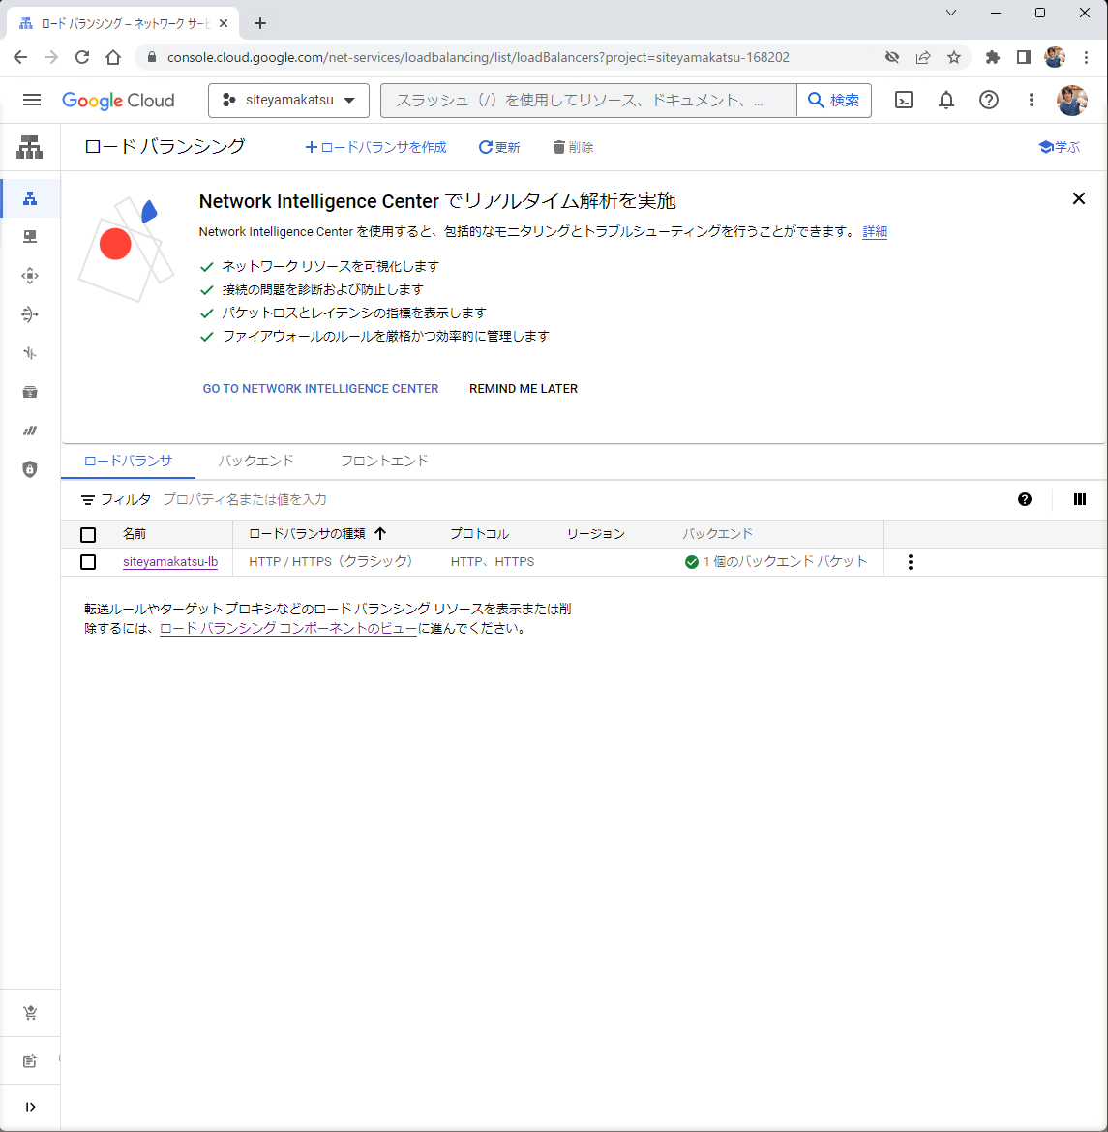Click GO TO NETWORK INTELLIGENCE CENTER
Screen dimensions: 1108x1132
point(320,388)
